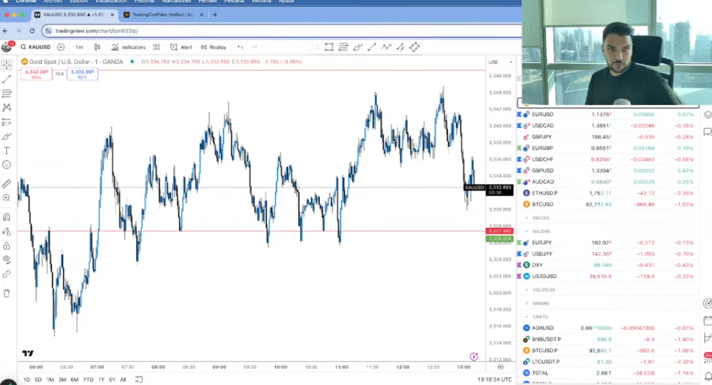Click the purple lightning flash icon
The image size is (712, 385).
(x=474, y=357)
